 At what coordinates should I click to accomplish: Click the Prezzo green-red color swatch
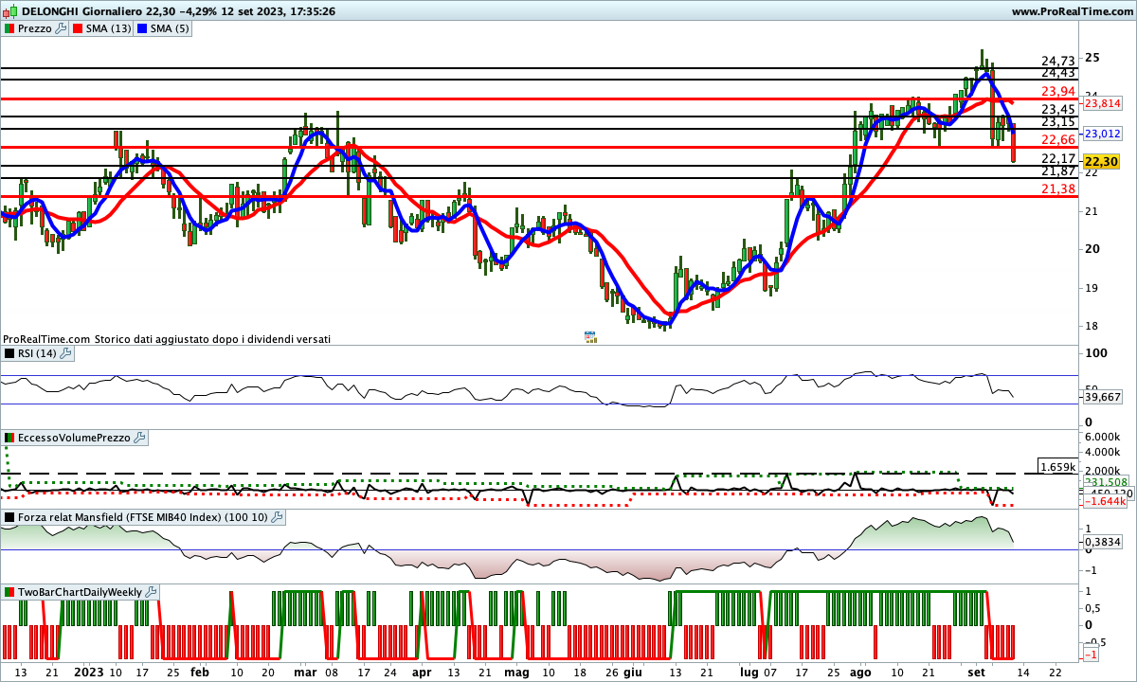[9, 28]
